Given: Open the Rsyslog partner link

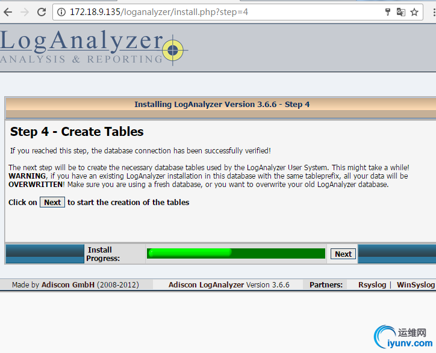Looking at the screenshot, I should tap(372, 284).
